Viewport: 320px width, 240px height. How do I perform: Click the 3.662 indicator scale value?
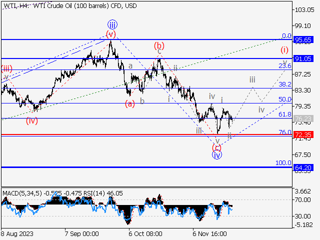pos(303,191)
